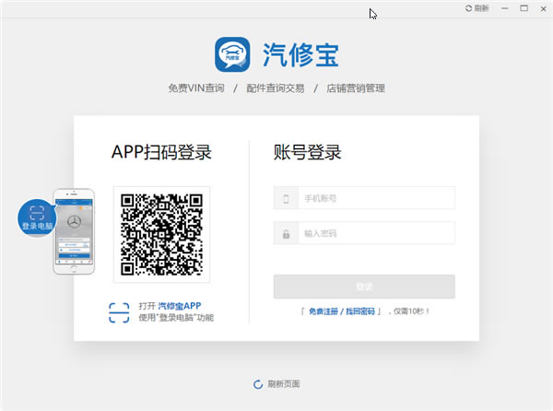553x411 pixels.
Task: Select the APP扫码登录 heading
Action: coord(161,152)
